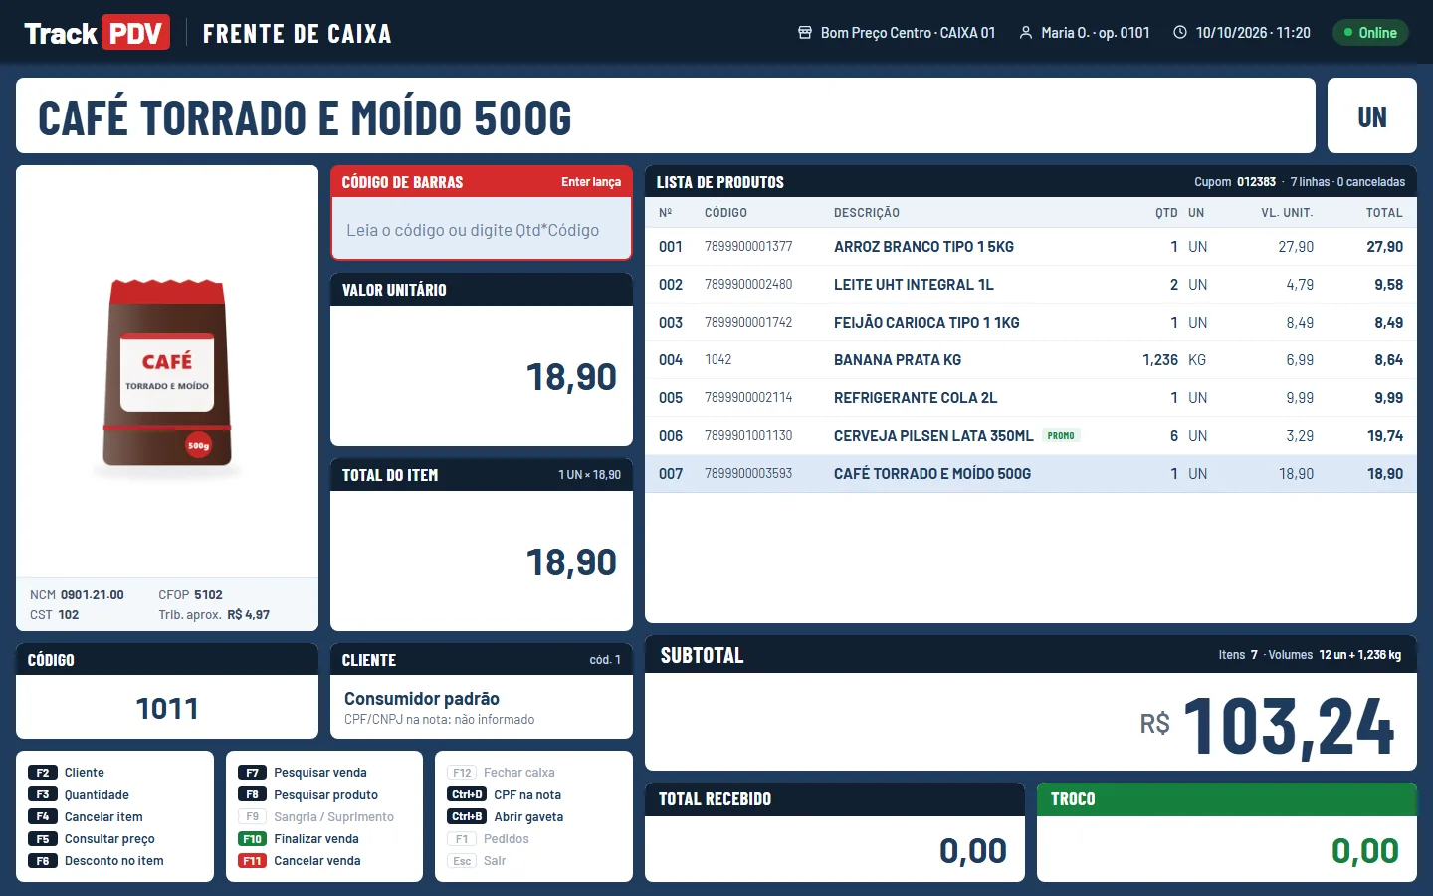The image size is (1433, 896).
Task: Click the Ctrl+D CPF na nota badge
Action: point(467,794)
